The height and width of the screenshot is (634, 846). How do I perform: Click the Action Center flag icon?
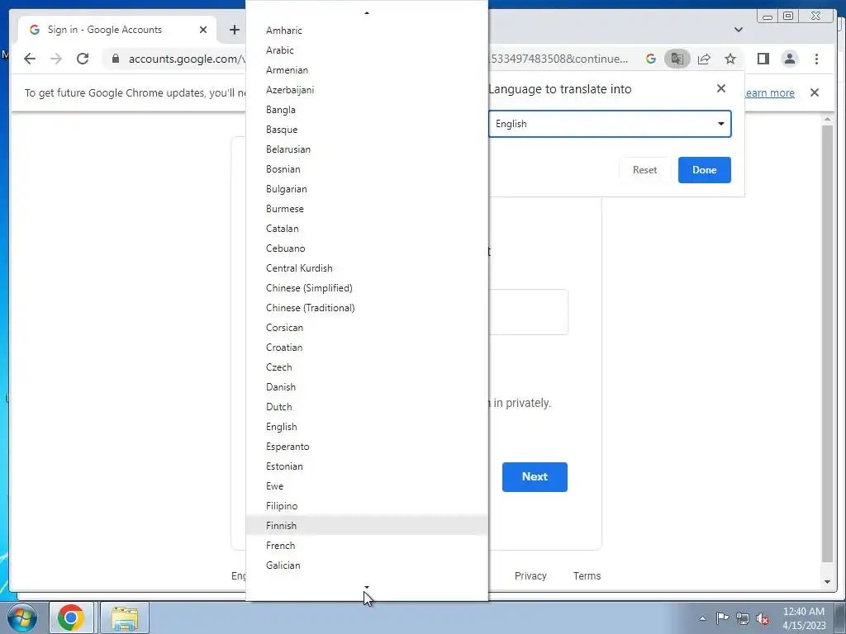point(722,618)
